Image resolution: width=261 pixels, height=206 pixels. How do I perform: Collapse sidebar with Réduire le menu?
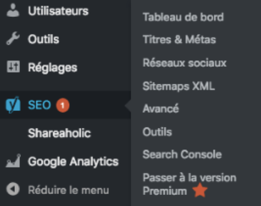69,190
